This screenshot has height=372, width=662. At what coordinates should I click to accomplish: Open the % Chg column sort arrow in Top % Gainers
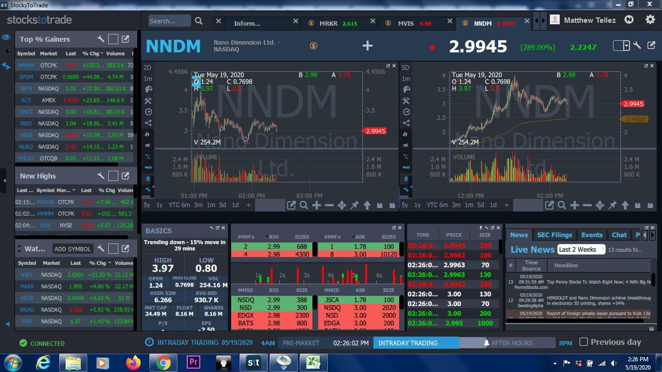click(103, 53)
